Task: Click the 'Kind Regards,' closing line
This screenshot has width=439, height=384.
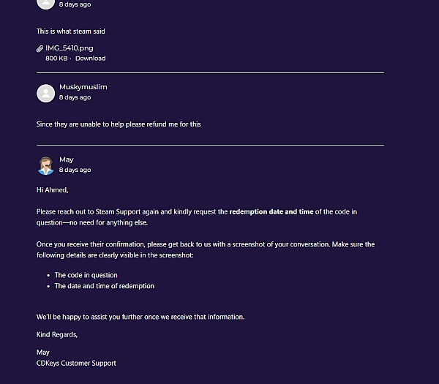Action: pos(57,335)
